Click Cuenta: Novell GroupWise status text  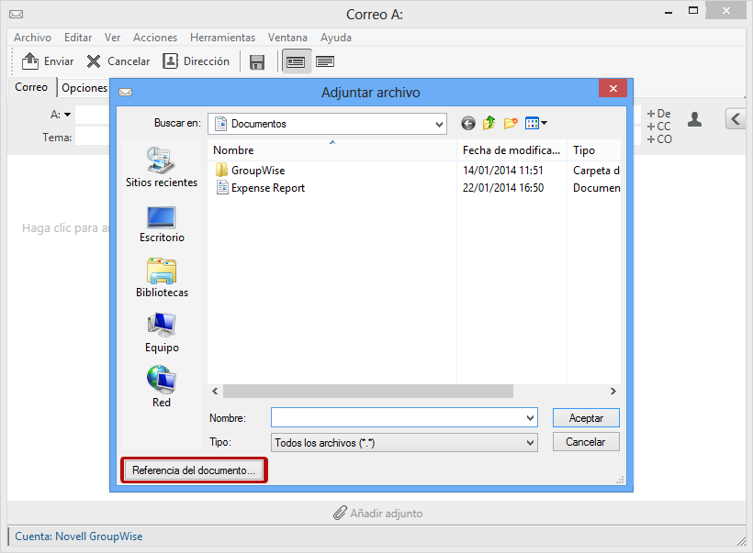79,536
